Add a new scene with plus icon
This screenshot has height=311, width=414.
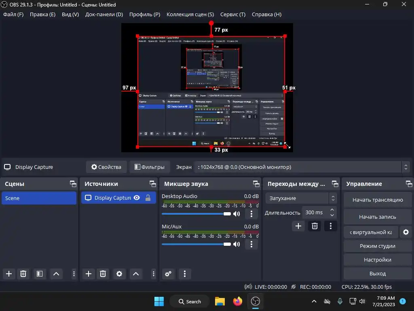9,274
